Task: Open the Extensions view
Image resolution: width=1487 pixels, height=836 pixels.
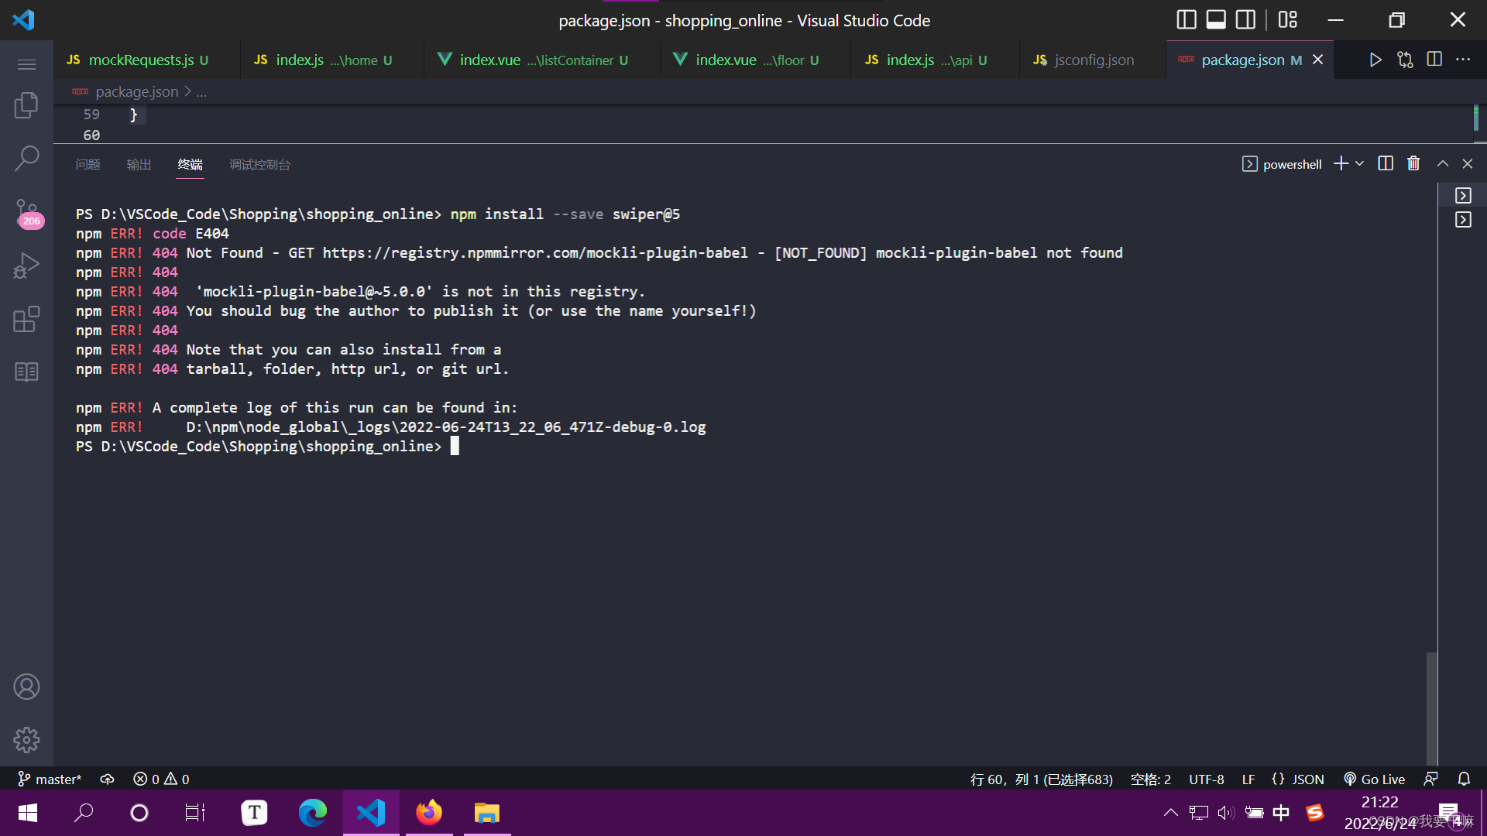Action: 26,319
